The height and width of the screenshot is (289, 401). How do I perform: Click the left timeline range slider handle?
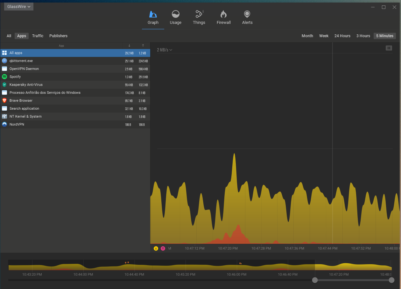point(315,280)
